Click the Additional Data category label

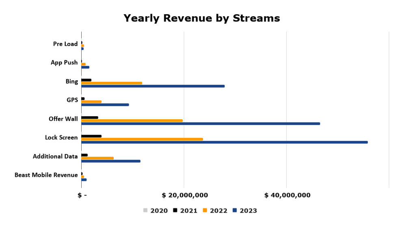tap(55, 156)
